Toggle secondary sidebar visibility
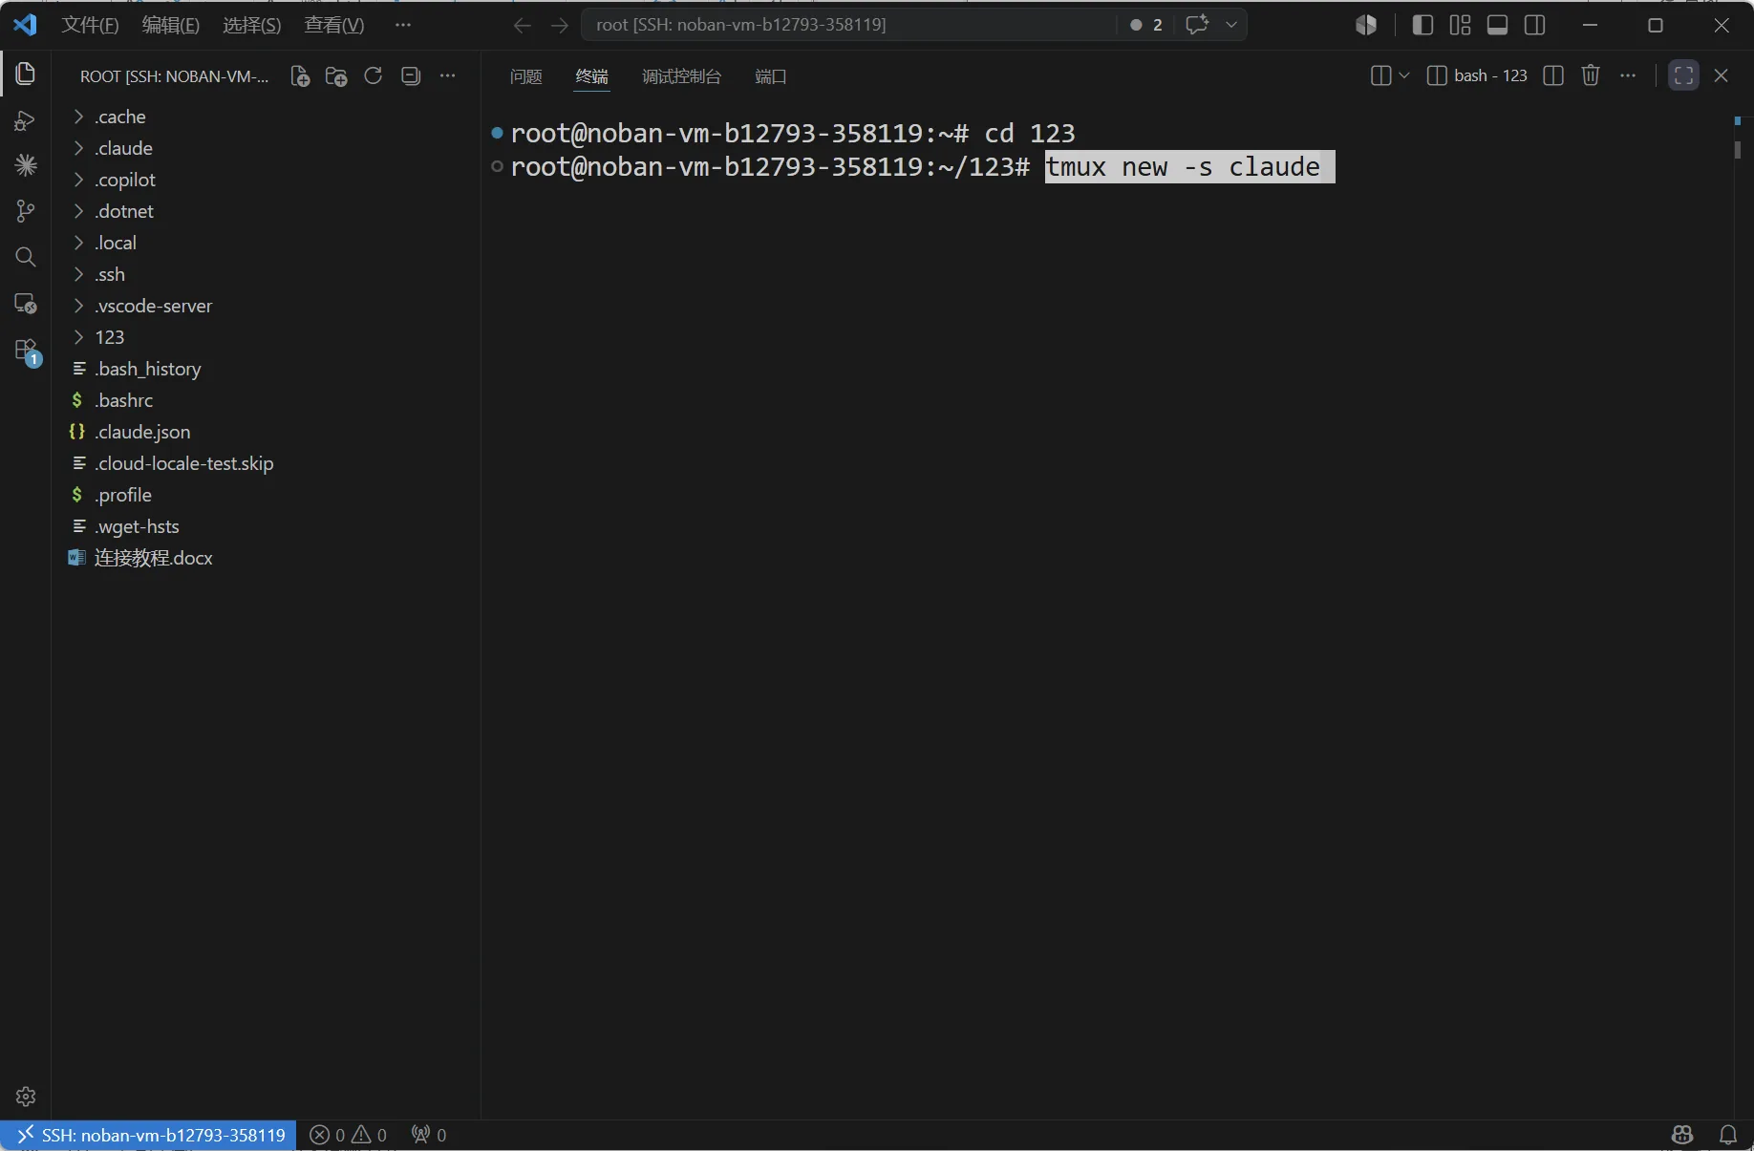This screenshot has height=1151, width=1754. click(1535, 25)
